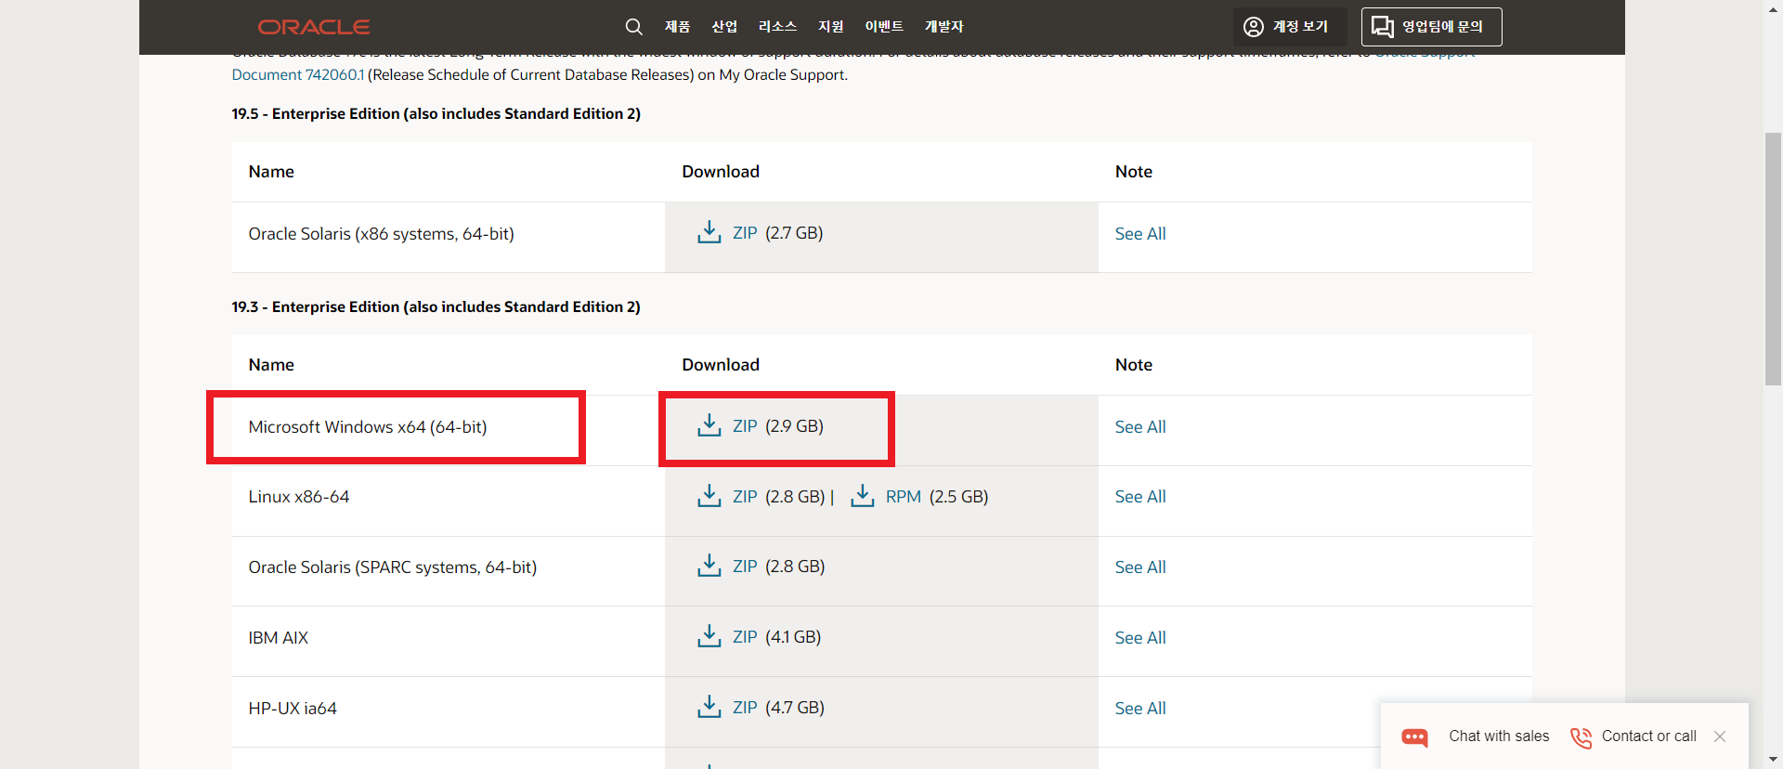Image resolution: width=1783 pixels, height=769 pixels.
Task: Download Linux x86-64 RPM (2.5 GB)
Action: pos(904,497)
